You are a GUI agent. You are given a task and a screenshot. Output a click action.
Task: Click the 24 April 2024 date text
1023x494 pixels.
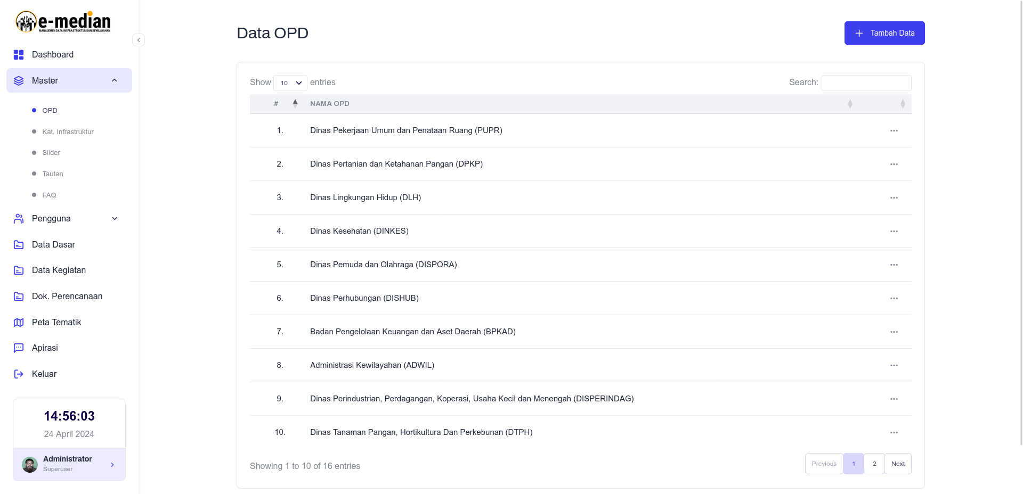click(69, 434)
